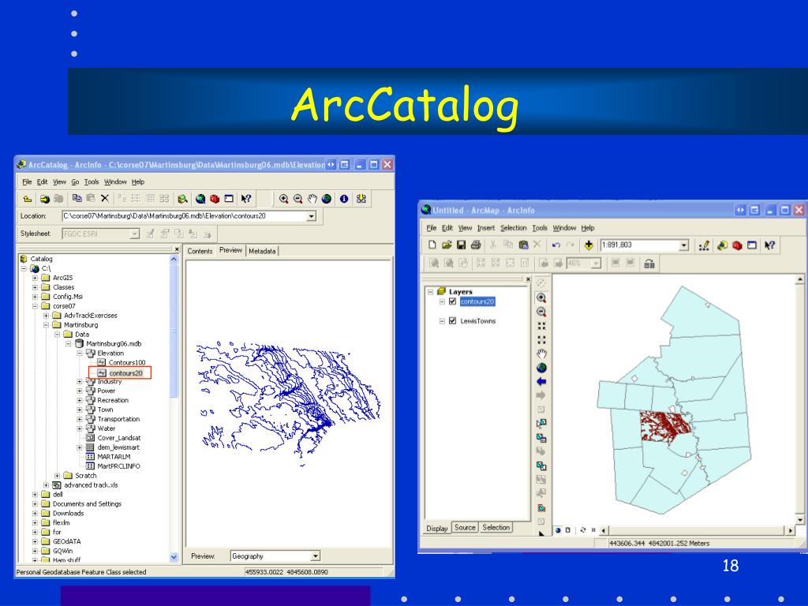The width and height of the screenshot is (808, 606).
Task: Select Contours100 feature class in tree
Action: pyautogui.click(x=127, y=363)
